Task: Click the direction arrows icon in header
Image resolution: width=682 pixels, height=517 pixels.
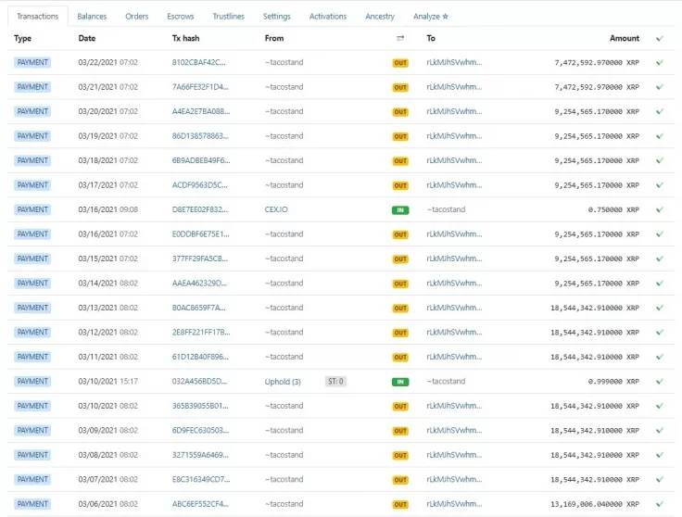Action: click(x=400, y=38)
